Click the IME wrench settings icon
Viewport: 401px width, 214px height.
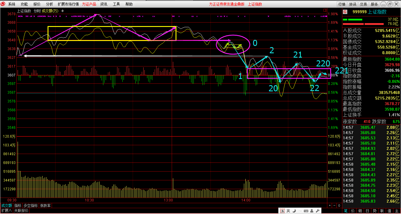[317, 211]
